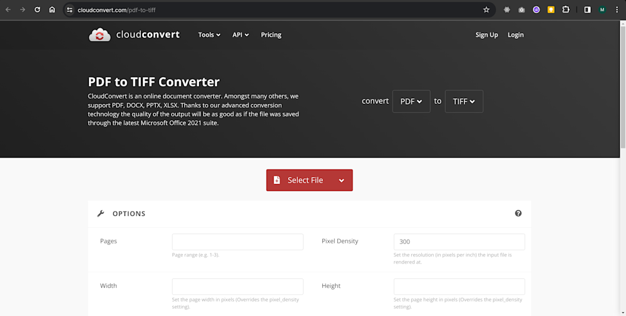
Task: Click the file-plus icon on Select File
Action: pyautogui.click(x=277, y=180)
